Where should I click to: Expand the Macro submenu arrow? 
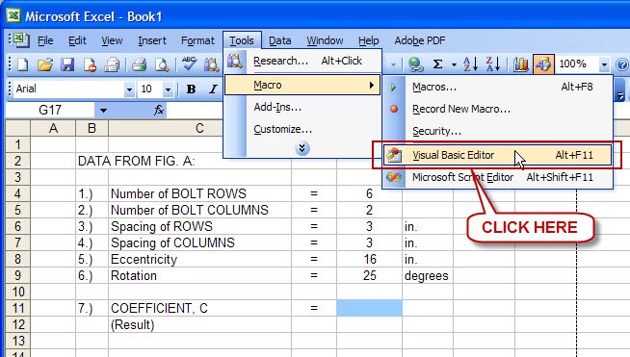[372, 85]
